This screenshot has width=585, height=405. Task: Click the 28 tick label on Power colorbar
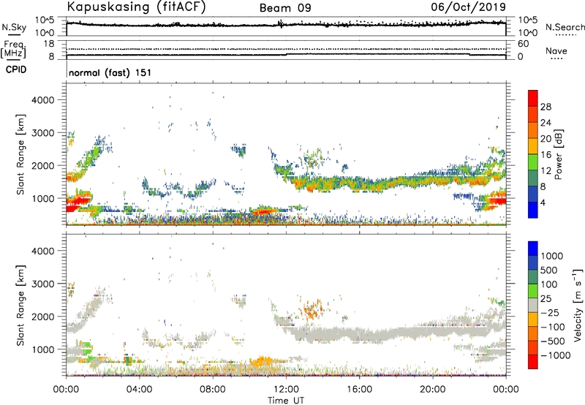point(546,107)
